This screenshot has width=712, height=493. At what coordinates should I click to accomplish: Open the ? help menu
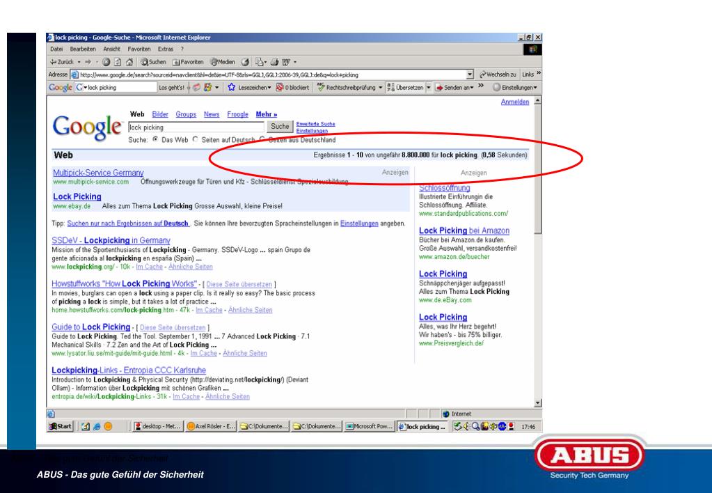point(182,49)
